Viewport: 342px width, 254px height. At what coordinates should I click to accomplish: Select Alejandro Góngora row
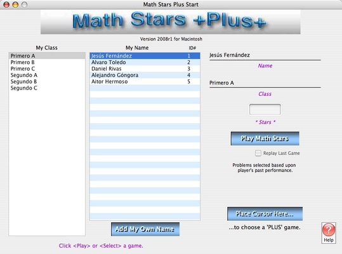pyautogui.click(x=145, y=75)
